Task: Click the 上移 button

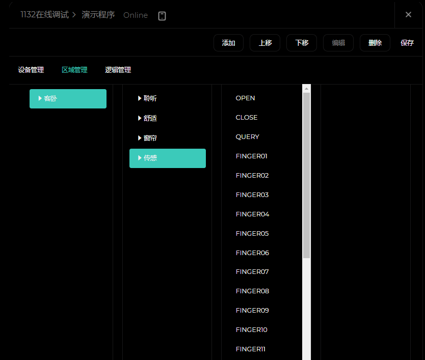Action: 265,43
